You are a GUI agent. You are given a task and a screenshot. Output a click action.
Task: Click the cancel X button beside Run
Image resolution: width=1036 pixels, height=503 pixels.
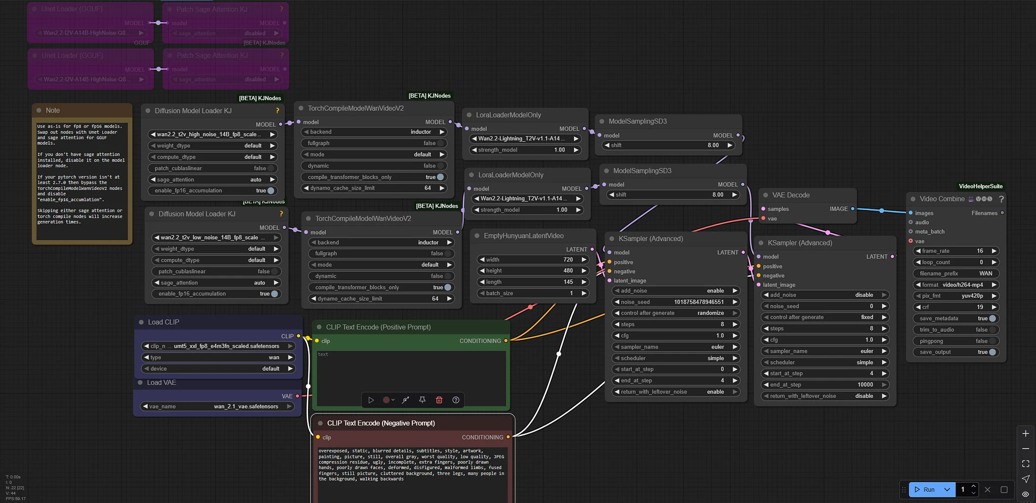[987, 489]
